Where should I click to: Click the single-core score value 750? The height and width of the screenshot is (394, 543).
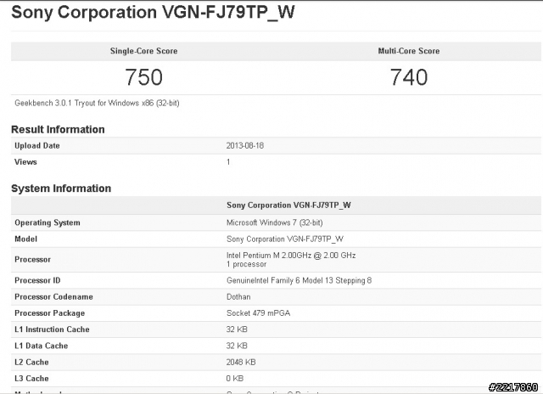(x=143, y=77)
